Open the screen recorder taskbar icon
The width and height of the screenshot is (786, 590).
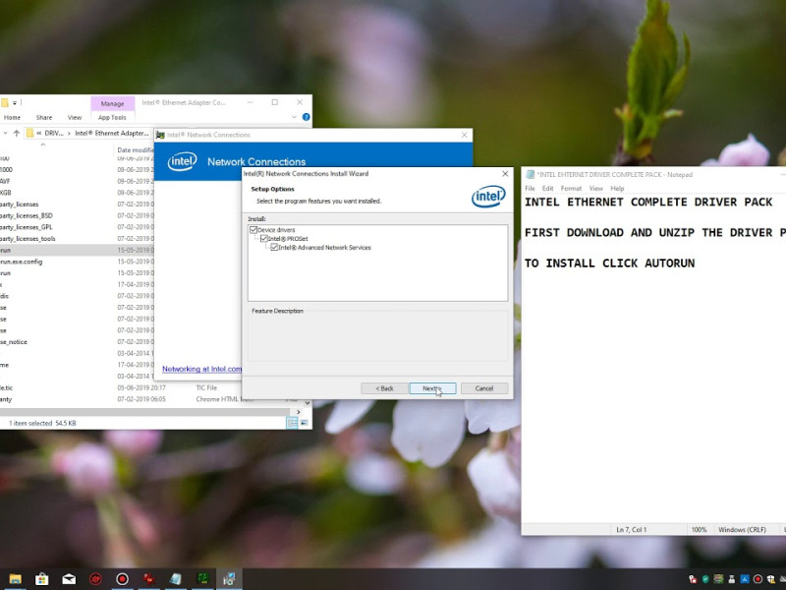pyautogui.click(x=122, y=579)
